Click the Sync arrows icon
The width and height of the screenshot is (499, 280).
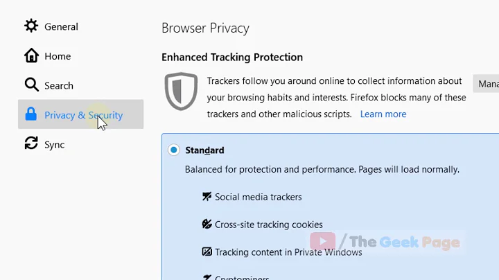point(31,143)
